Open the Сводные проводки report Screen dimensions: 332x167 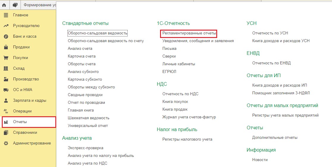pyautogui.click(x=85, y=95)
